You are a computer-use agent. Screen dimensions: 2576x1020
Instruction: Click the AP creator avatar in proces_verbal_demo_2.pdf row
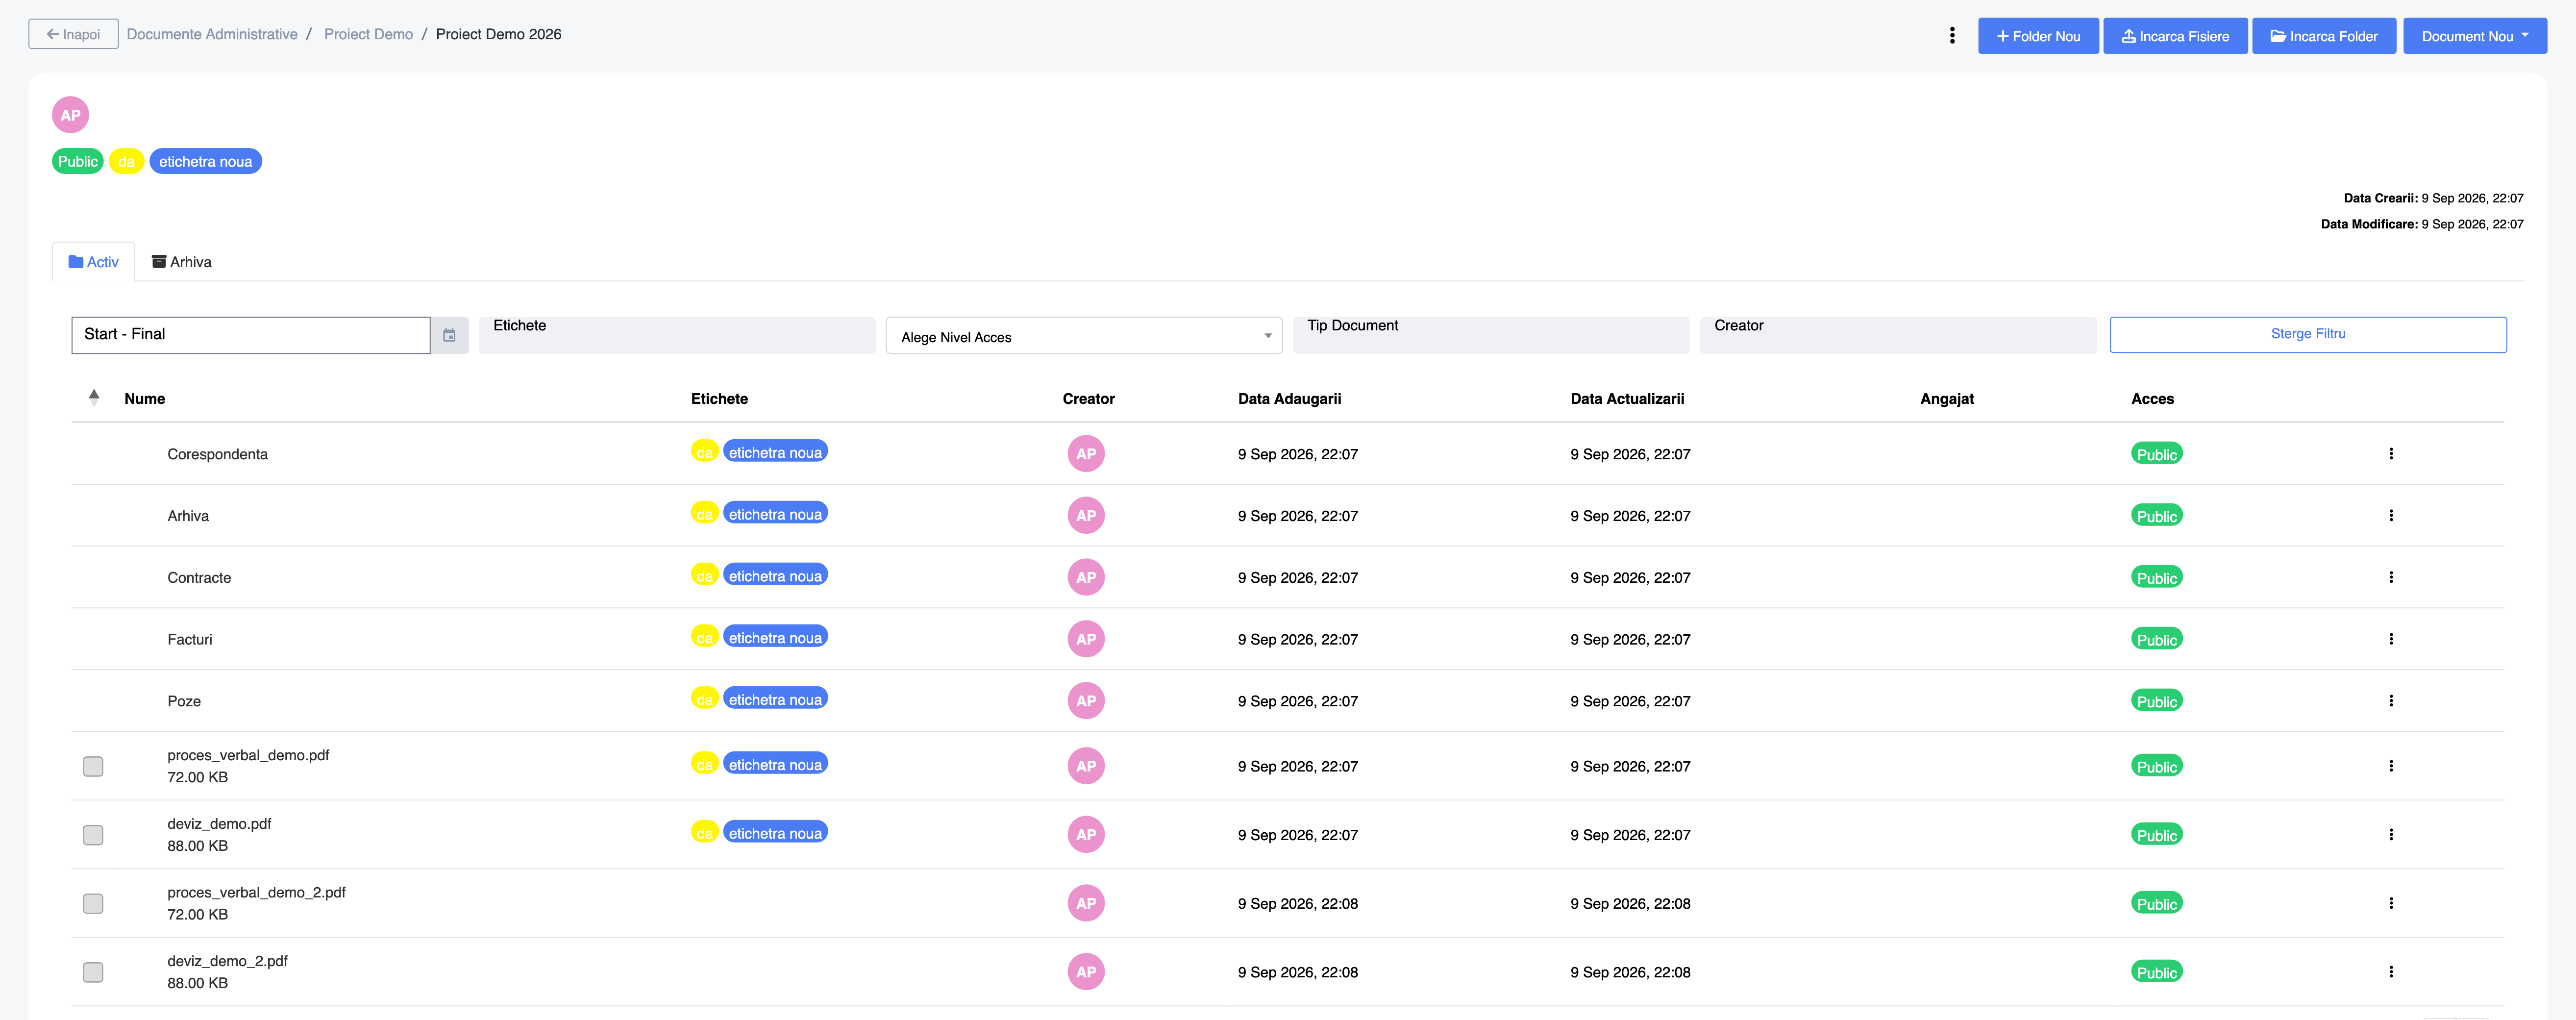point(1086,903)
